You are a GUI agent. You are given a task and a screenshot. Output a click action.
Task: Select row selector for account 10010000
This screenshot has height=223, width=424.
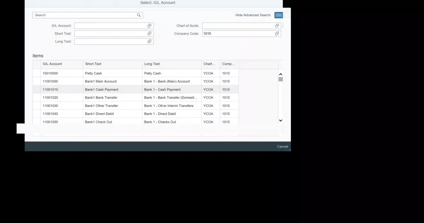coord(37,73)
